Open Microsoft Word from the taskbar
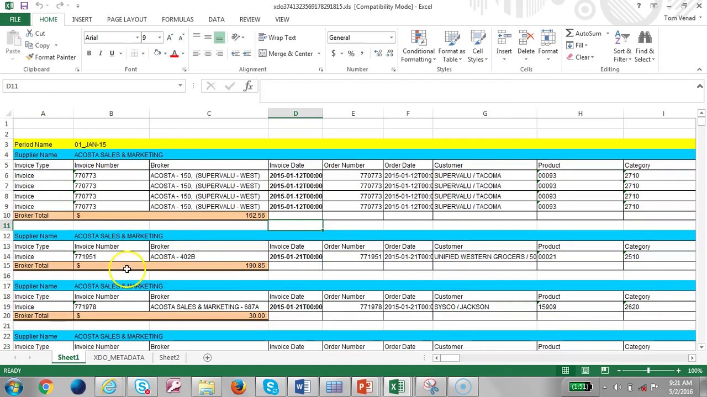The height and width of the screenshot is (397, 707). click(303, 387)
